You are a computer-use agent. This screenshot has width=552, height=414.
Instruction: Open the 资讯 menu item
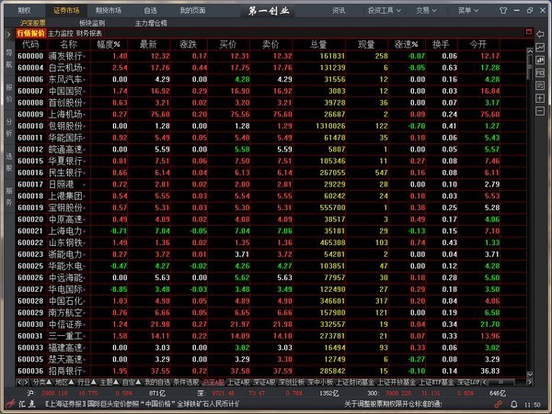pyautogui.click(x=339, y=10)
